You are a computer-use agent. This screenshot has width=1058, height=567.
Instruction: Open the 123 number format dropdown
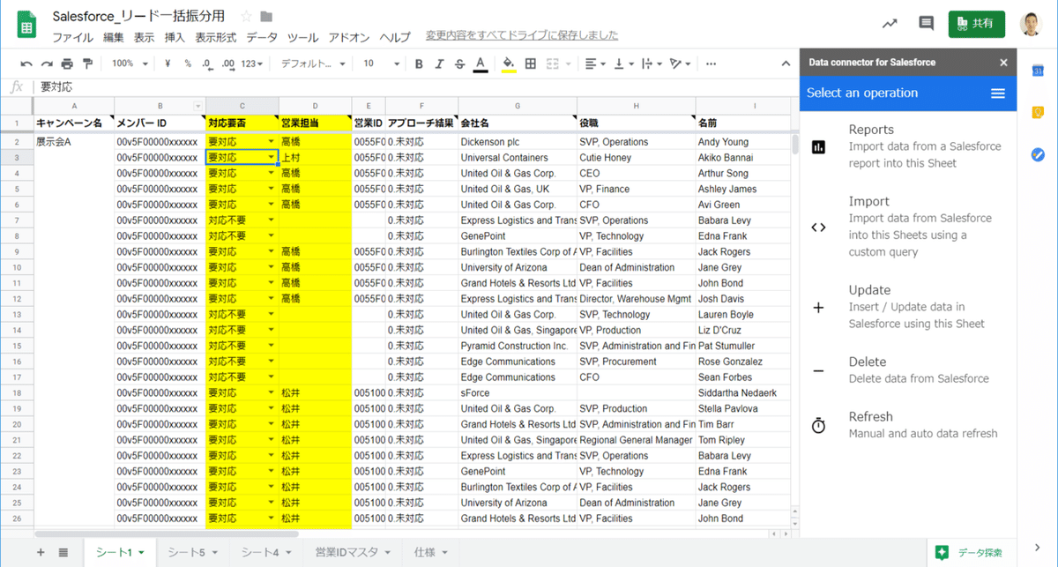click(253, 63)
